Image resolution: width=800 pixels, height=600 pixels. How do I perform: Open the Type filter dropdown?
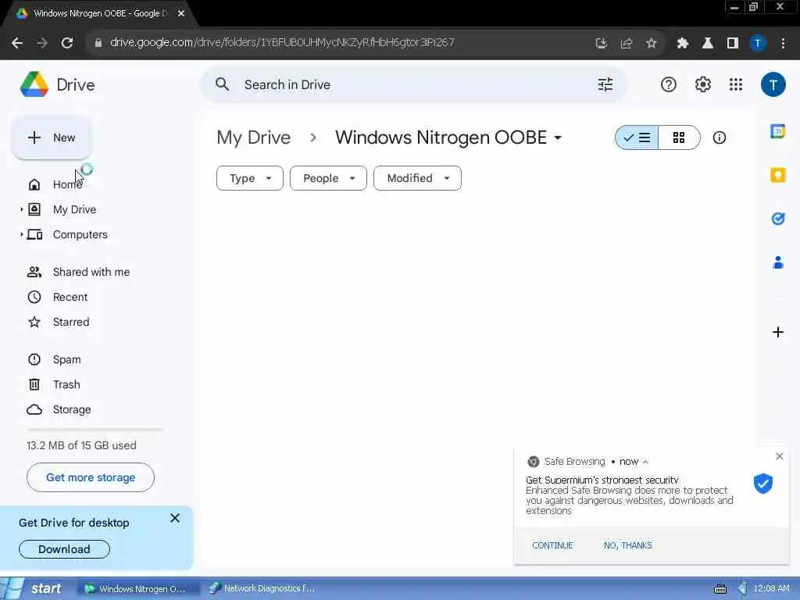point(250,178)
